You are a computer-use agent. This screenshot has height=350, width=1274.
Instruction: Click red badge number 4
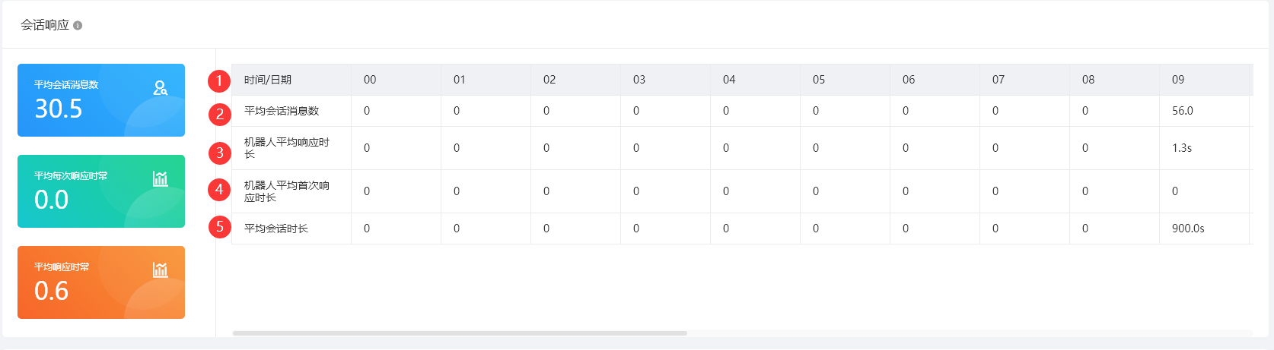coord(219,189)
